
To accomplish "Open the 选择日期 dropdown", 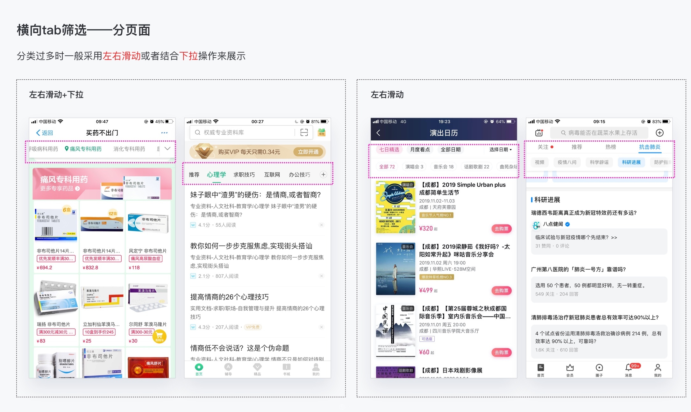I will pyautogui.click(x=500, y=150).
